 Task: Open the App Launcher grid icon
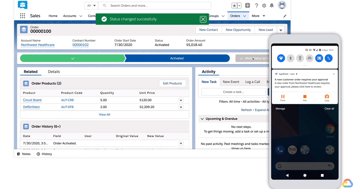pyautogui.click(x=22, y=16)
